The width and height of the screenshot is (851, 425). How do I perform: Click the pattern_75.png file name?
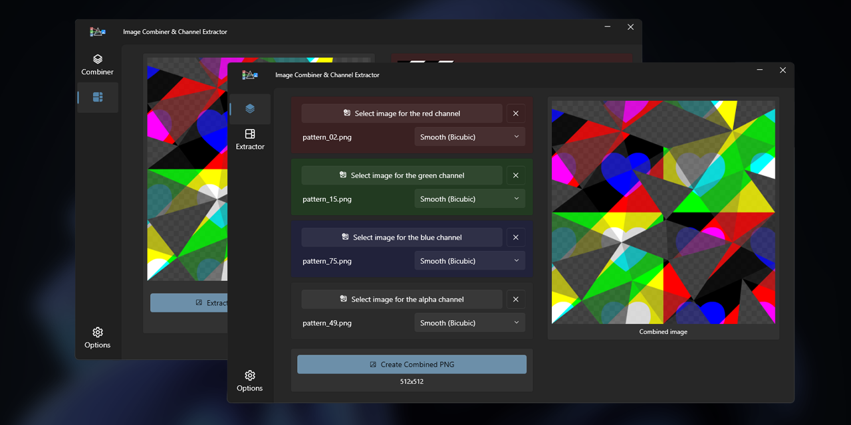point(327,261)
